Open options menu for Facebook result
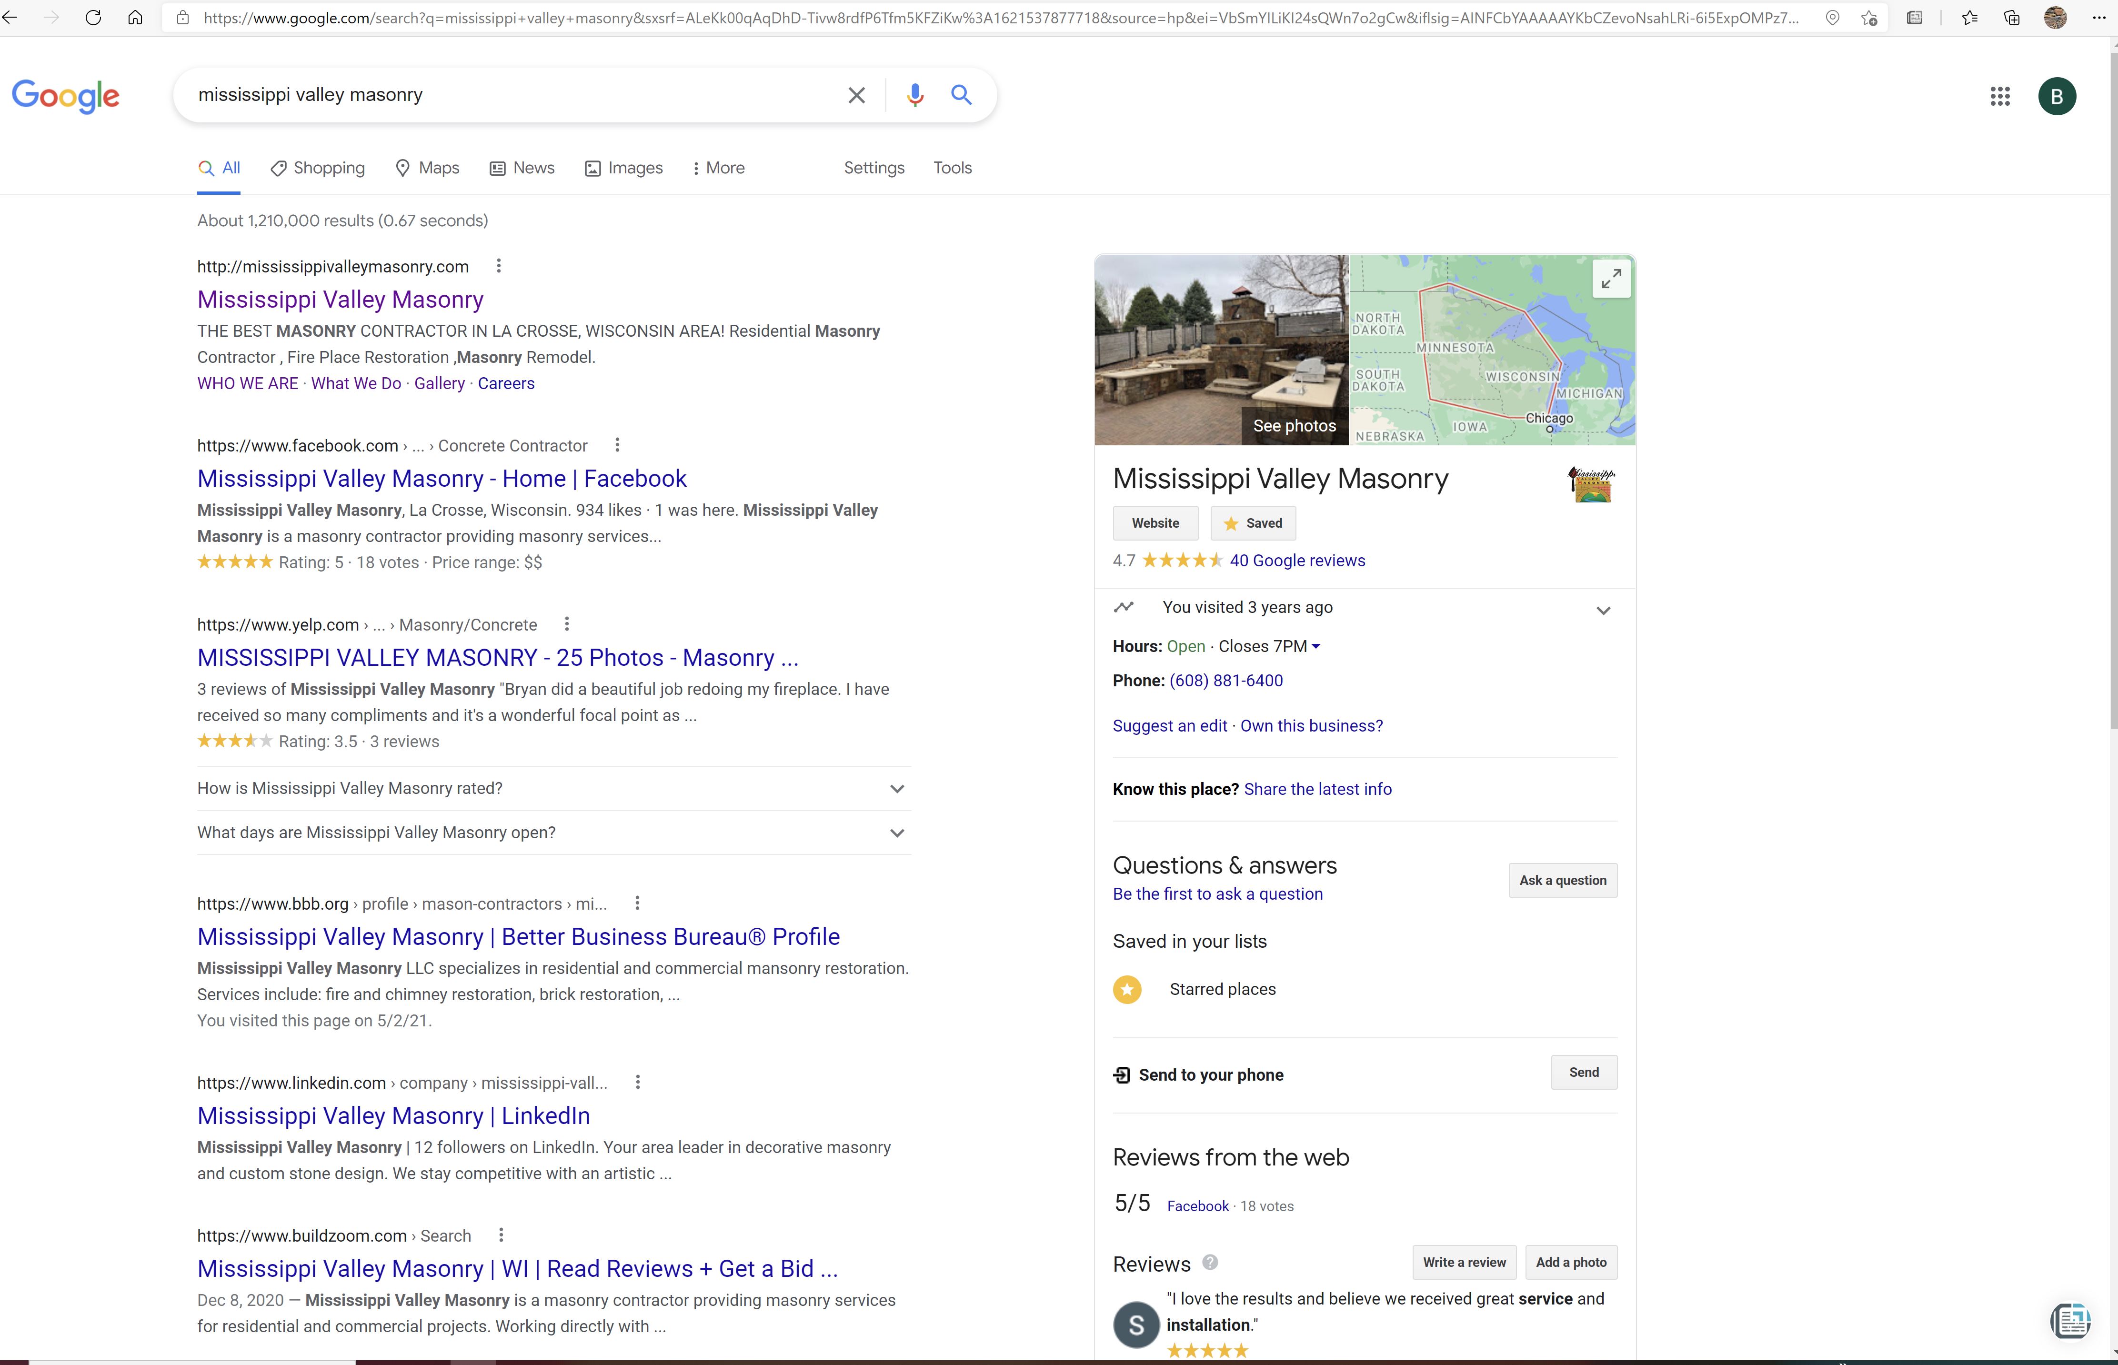The height and width of the screenshot is (1365, 2118). [618, 445]
